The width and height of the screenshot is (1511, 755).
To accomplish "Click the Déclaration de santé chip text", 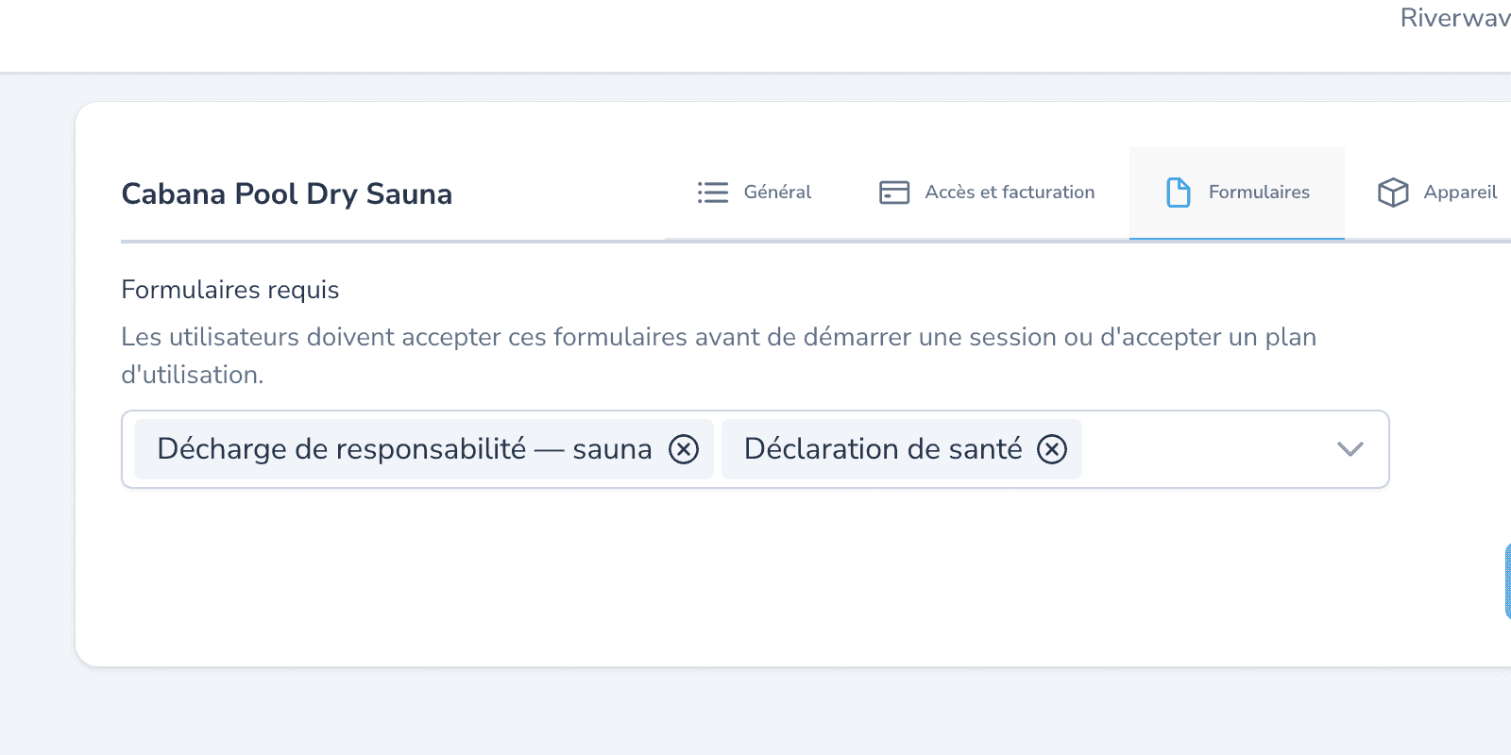I will coord(883,449).
